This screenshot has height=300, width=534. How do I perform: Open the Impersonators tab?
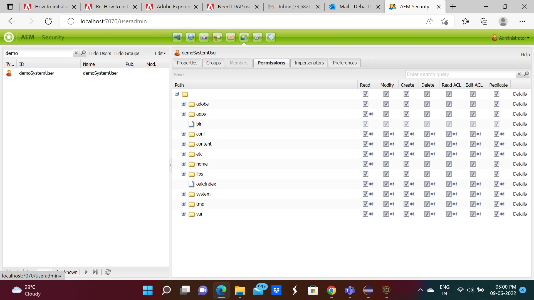(309, 63)
